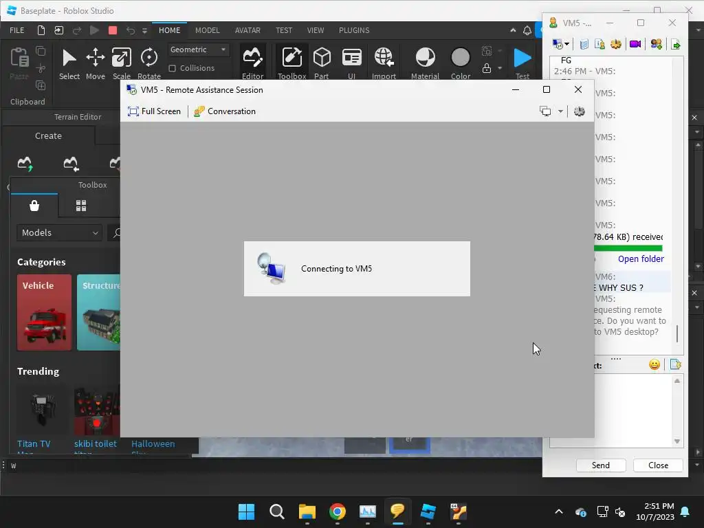704x528 pixels.
Task: Insert a new Part
Action: 322,63
